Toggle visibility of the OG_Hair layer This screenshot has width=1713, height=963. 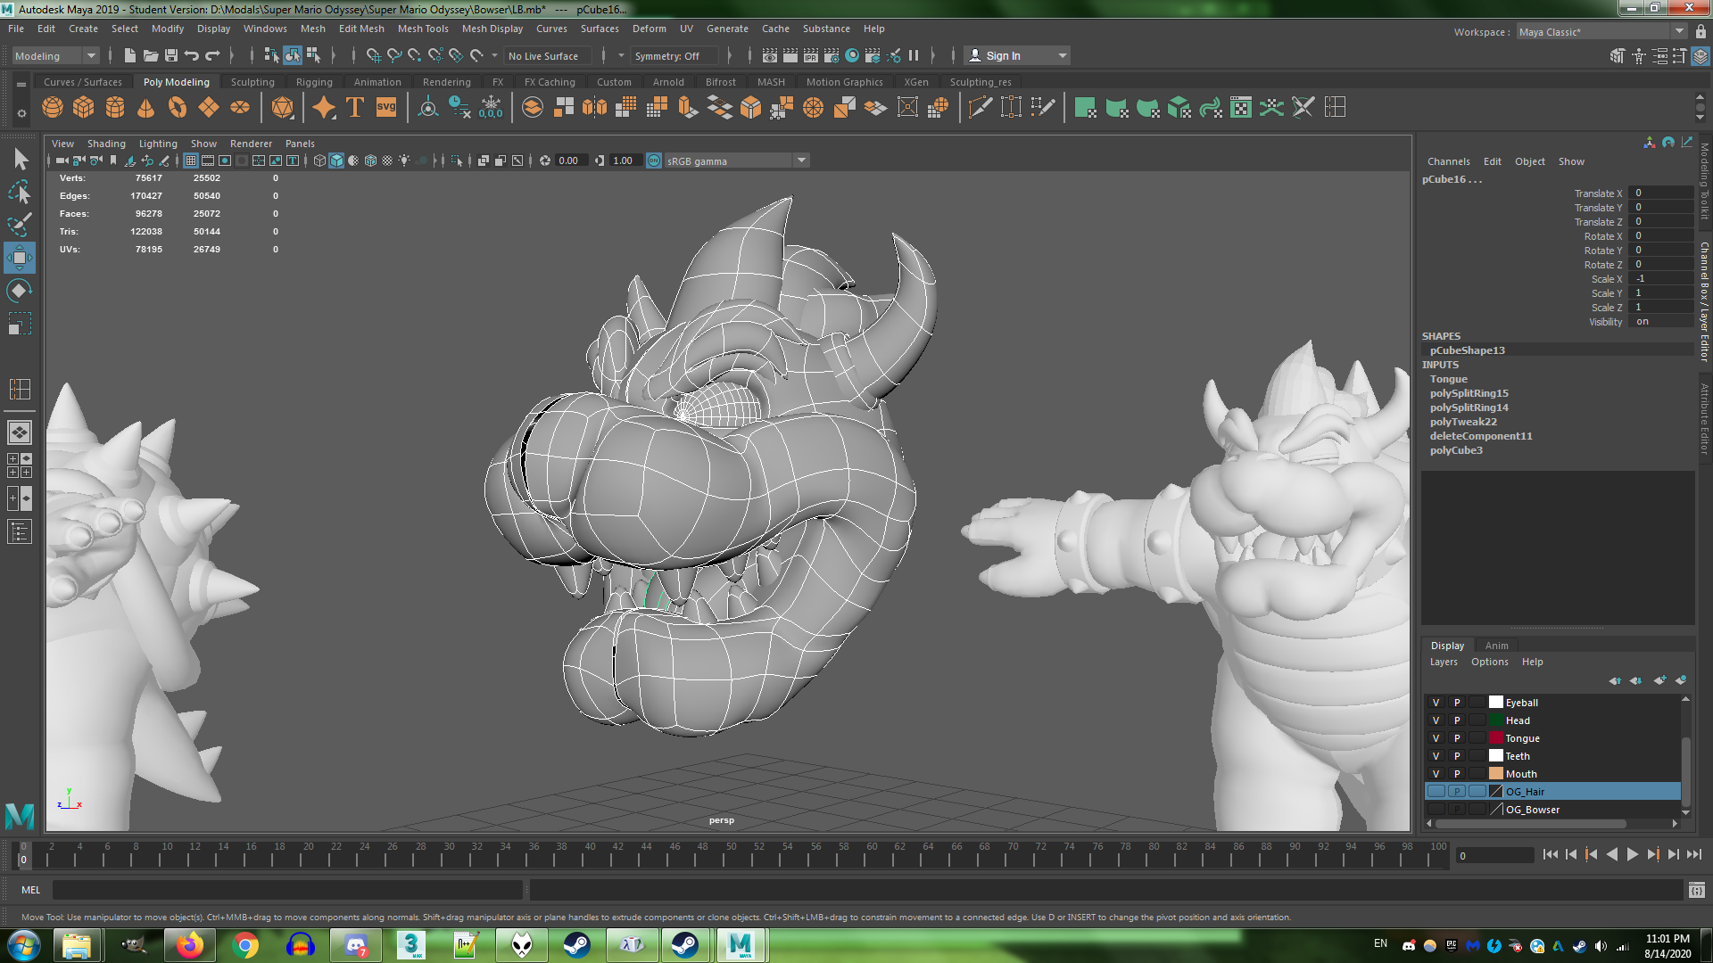point(1436,792)
